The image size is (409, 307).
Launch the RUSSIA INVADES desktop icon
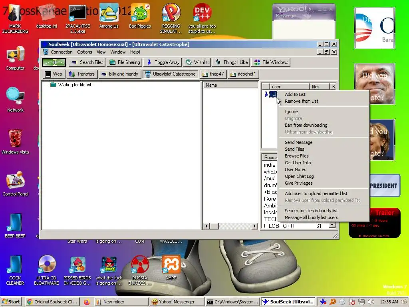140,270
